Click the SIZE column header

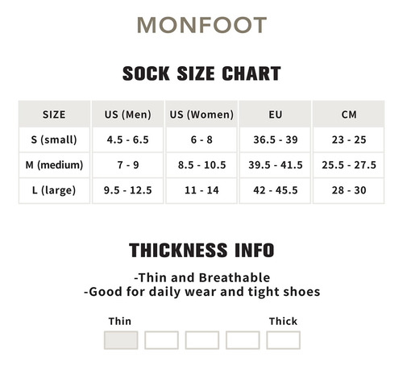[54, 114]
